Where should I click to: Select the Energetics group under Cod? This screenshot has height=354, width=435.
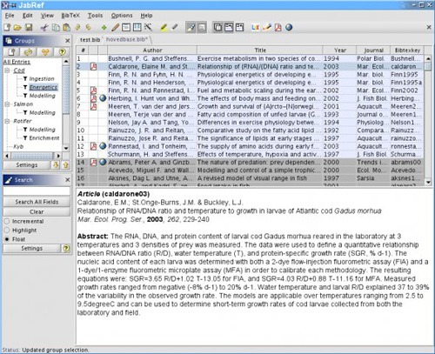[43, 87]
